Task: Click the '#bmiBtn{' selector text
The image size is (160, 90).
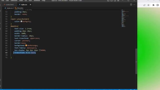Action: click(14, 26)
